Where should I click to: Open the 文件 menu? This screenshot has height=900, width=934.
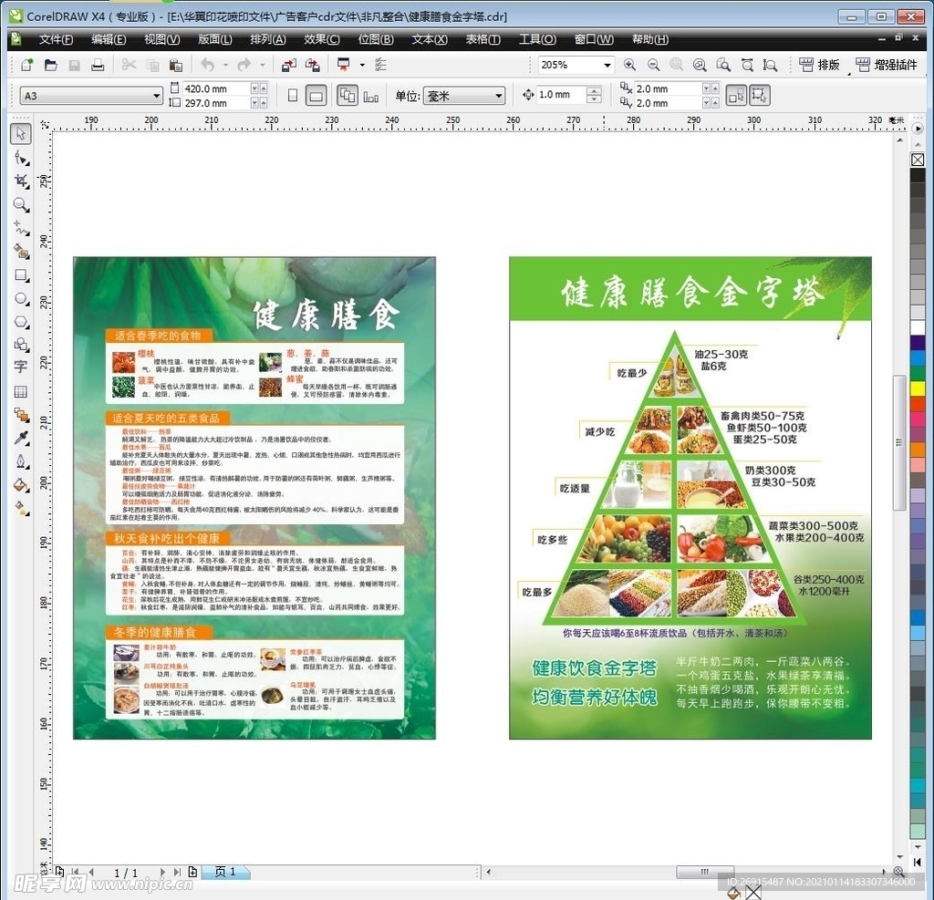click(x=56, y=39)
